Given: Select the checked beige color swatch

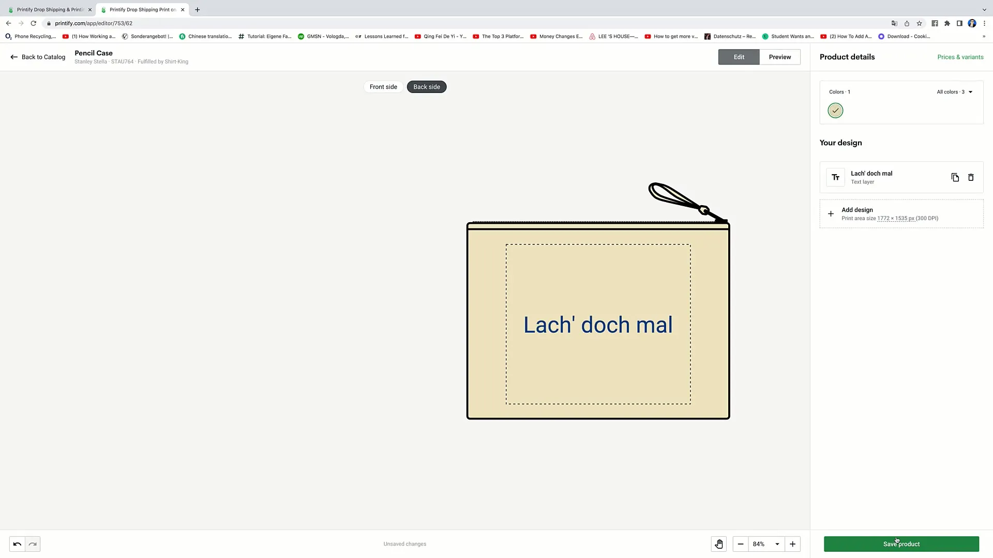Looking at the screenshot, I should point(835,111).
